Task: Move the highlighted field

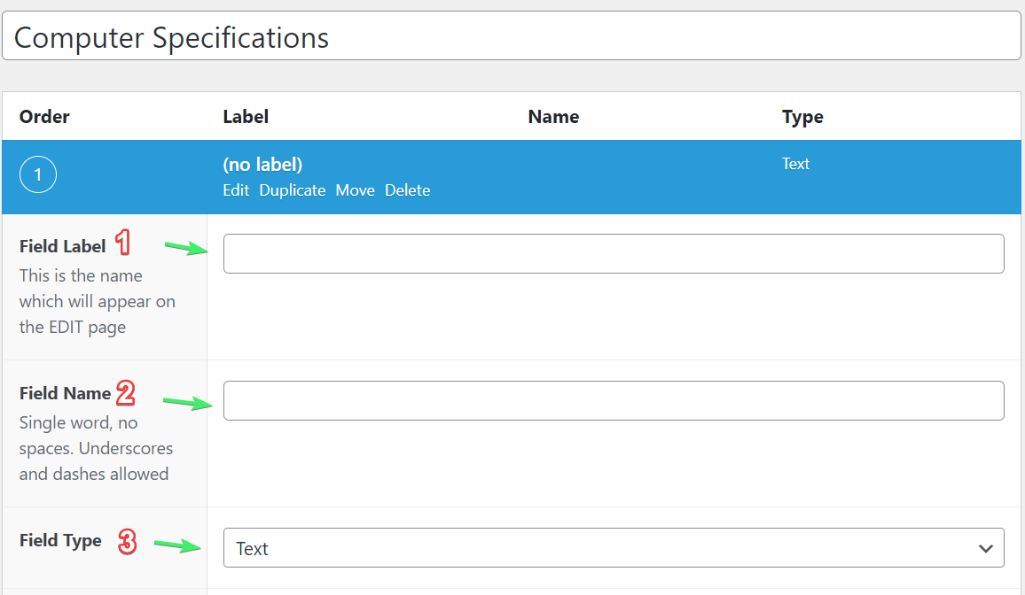Action: (355, 189)
